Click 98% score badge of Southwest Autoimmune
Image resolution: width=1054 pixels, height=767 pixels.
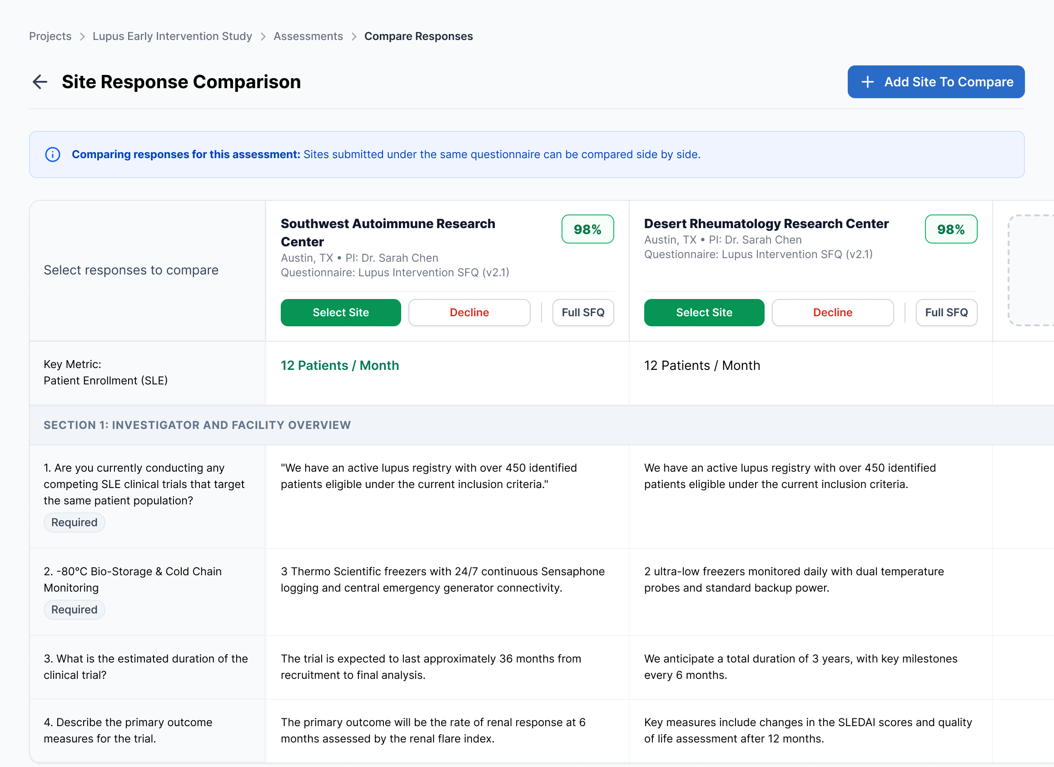tap(587, 229)
